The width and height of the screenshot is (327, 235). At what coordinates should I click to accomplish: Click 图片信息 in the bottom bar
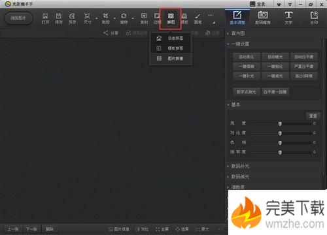pyautogui.click(x=119, y=229)
